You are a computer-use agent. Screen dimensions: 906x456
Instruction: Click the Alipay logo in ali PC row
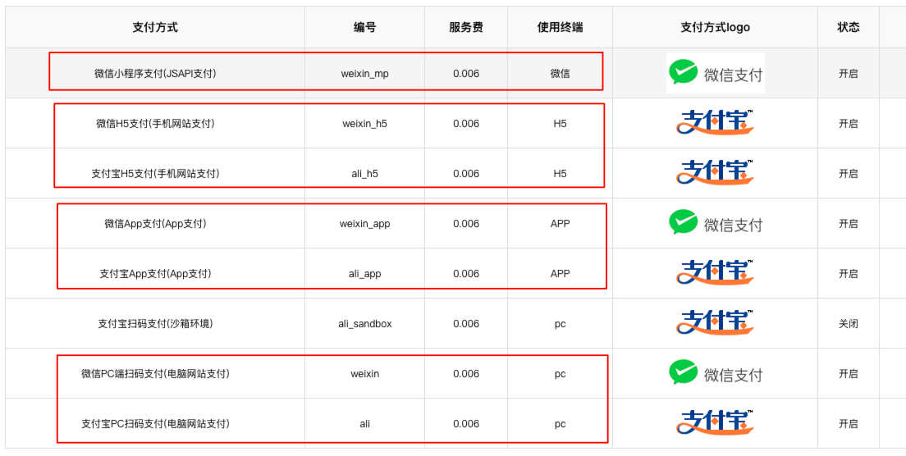pyautogui.click(x=716, y=423)
